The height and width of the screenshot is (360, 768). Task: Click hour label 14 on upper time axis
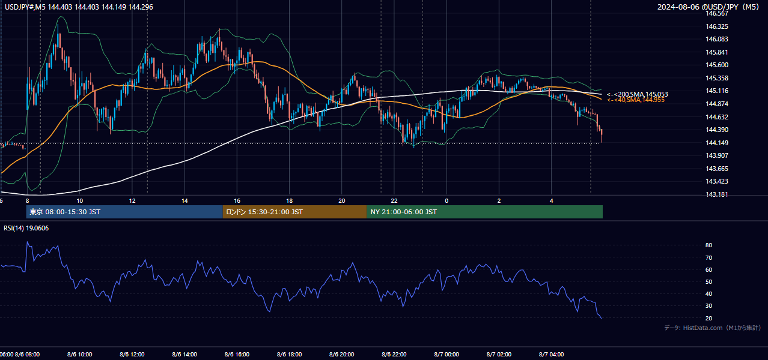click(x=184, y=200)
